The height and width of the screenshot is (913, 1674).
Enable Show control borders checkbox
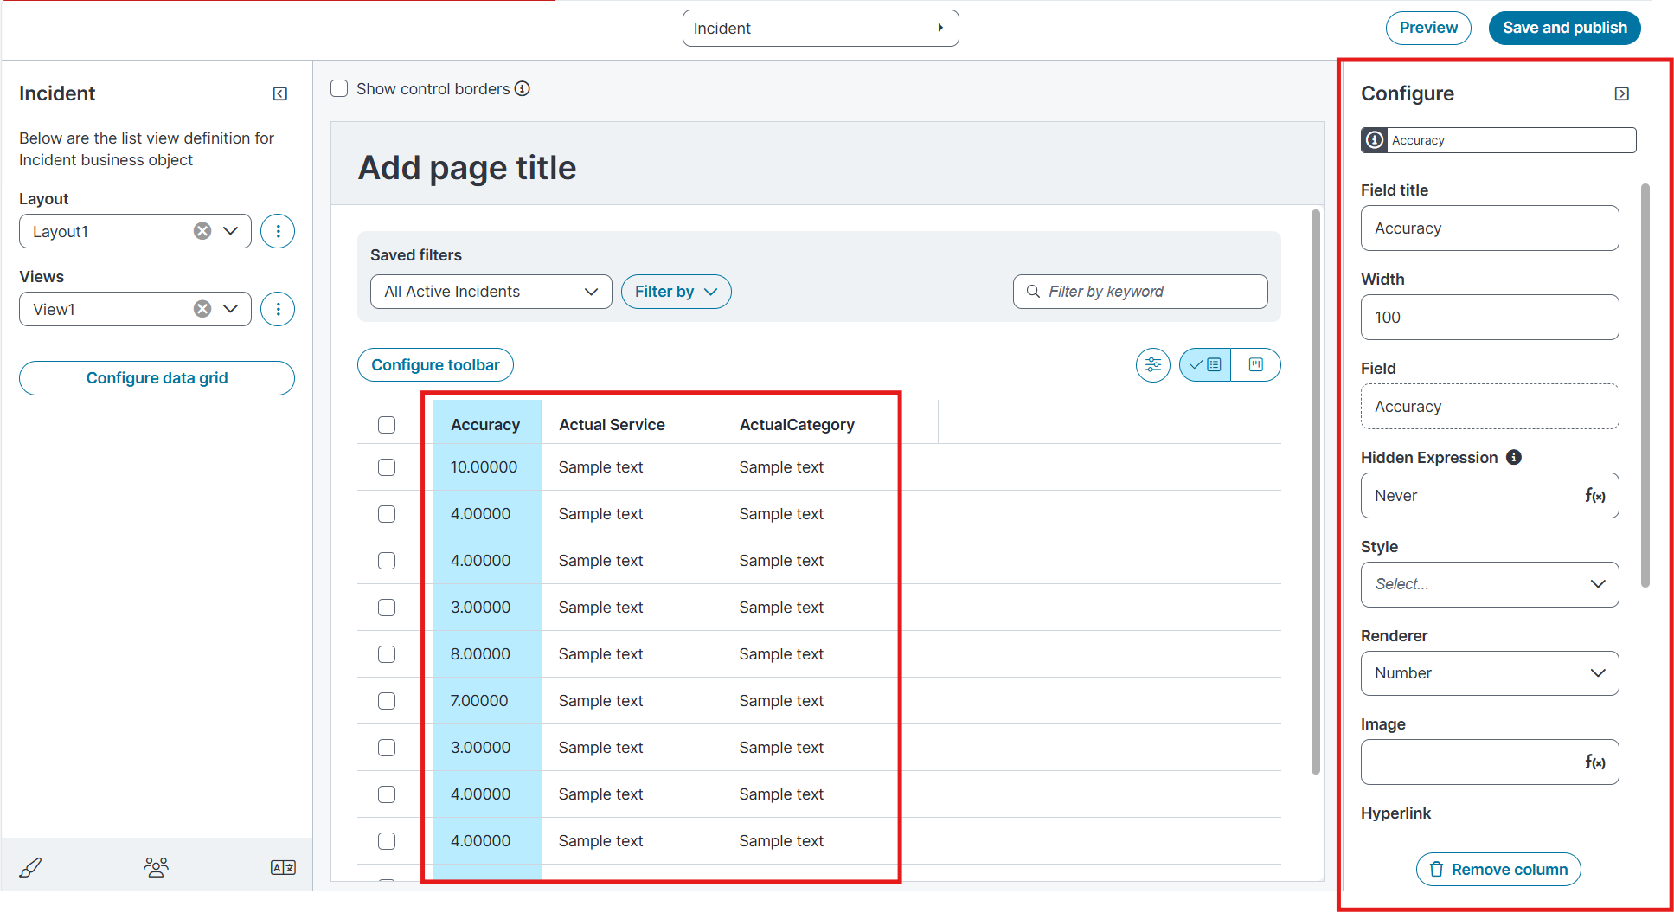click(x=340, y=88)
